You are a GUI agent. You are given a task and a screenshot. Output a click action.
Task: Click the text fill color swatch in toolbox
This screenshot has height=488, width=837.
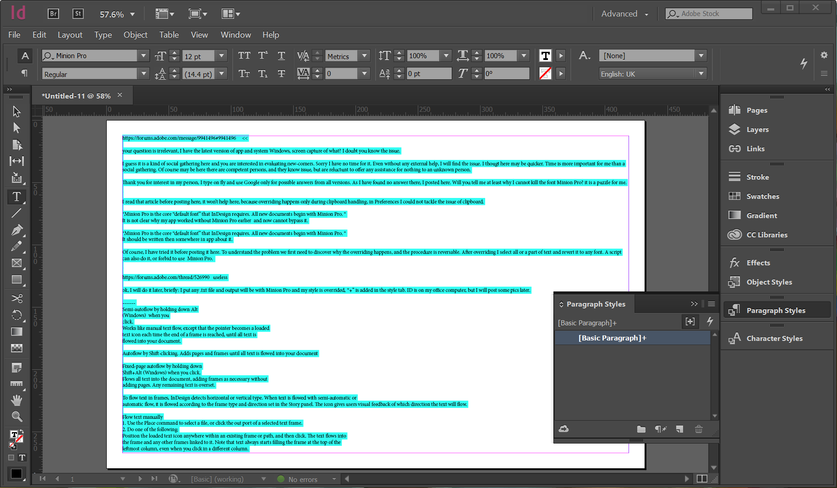click(14, 434)
